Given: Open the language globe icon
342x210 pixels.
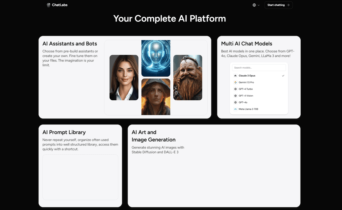Looking at the screenshot, I should pyautogui.click(x=254, y=5).
